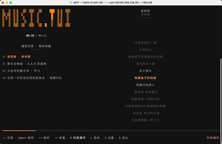The height and width of the screenshot is (144, 222).
Task: Click the lyric line 也会随青春一笑了之
Action: point(145,120)
